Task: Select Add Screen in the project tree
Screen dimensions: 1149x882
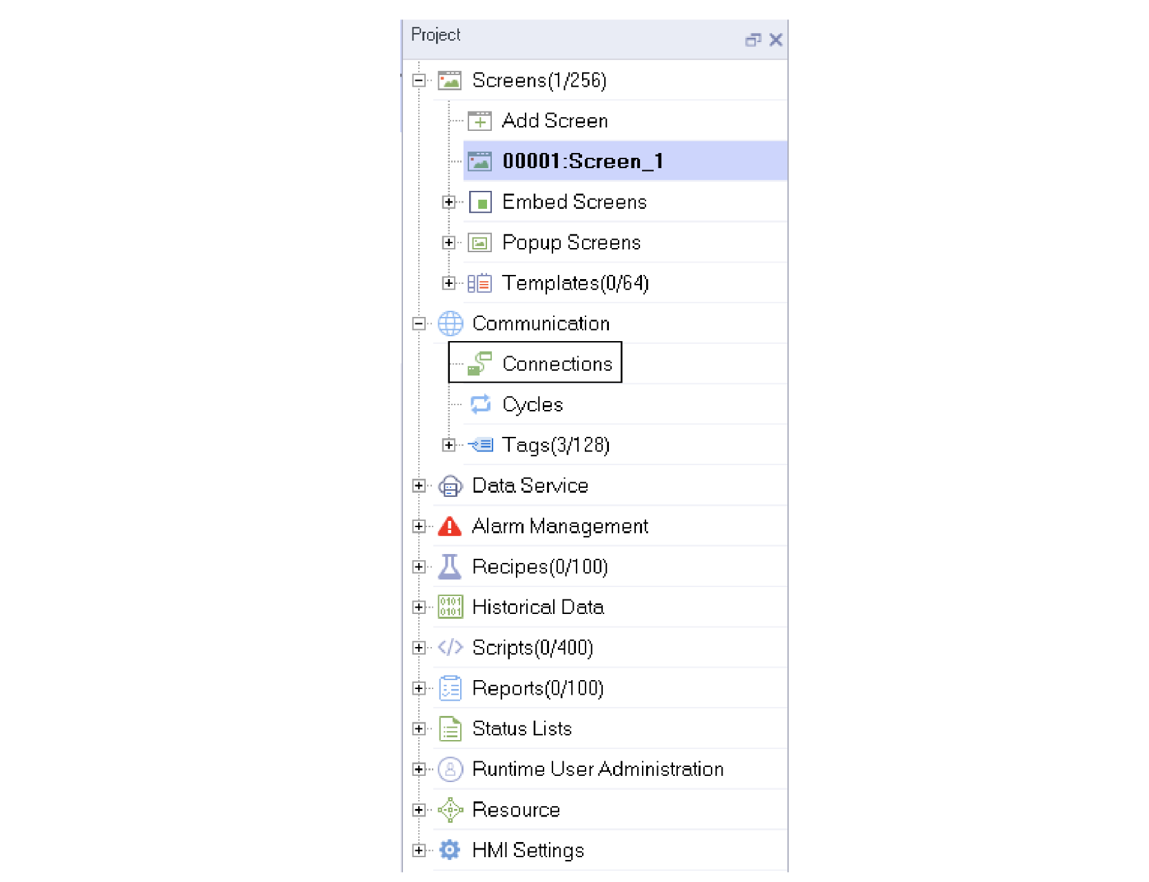Action: coord(555,121)
